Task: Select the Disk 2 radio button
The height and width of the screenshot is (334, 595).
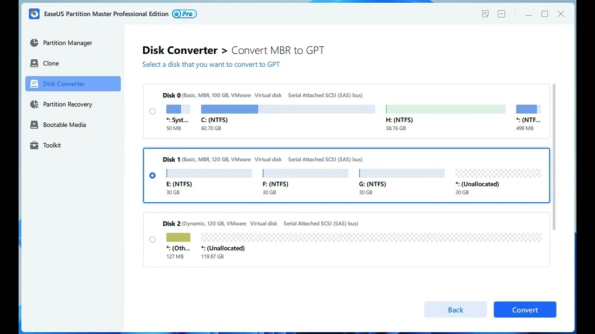Action: [x=152, y=239]
